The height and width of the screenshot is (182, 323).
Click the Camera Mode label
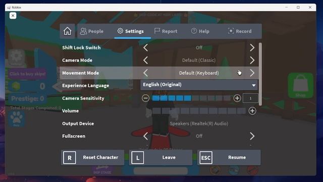point(77,60)
